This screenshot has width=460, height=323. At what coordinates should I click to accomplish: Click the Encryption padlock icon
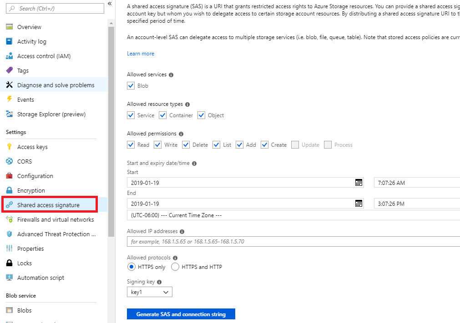click(10, 190)
